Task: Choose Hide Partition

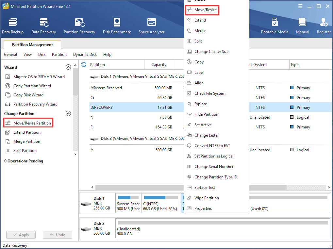Action: tap(217, 114)
